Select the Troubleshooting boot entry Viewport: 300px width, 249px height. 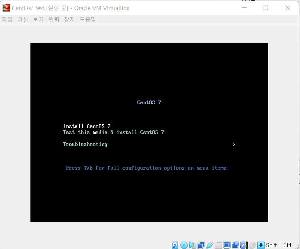(85, 144)
